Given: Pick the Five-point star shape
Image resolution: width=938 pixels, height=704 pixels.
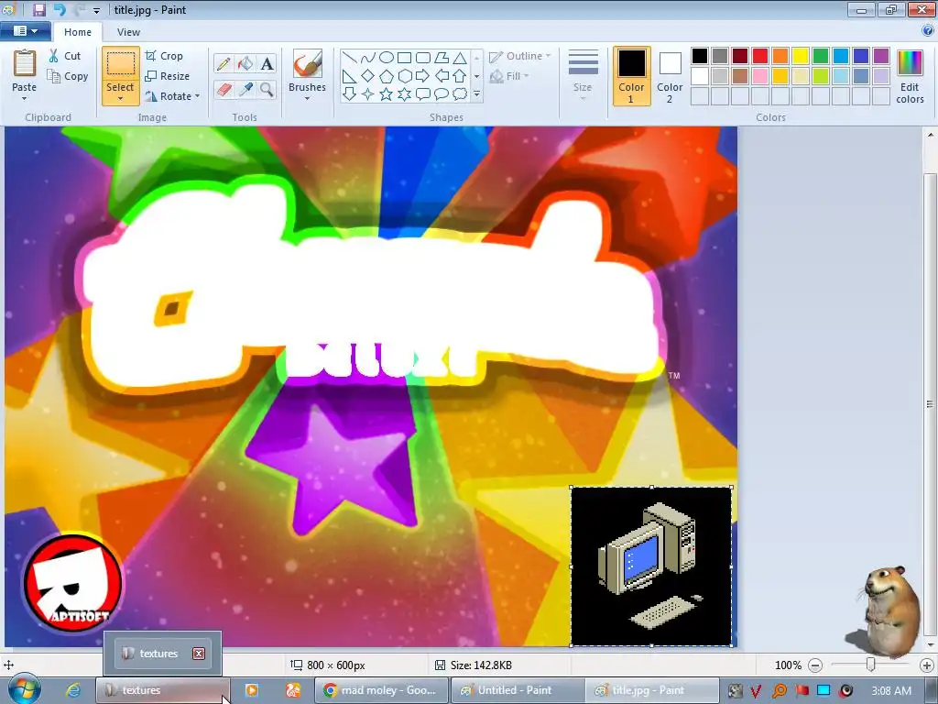Looking at the screenshot, I should [387, 94].
